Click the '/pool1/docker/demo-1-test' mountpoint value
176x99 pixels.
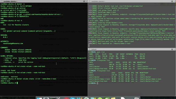click(x=150, y=79)
